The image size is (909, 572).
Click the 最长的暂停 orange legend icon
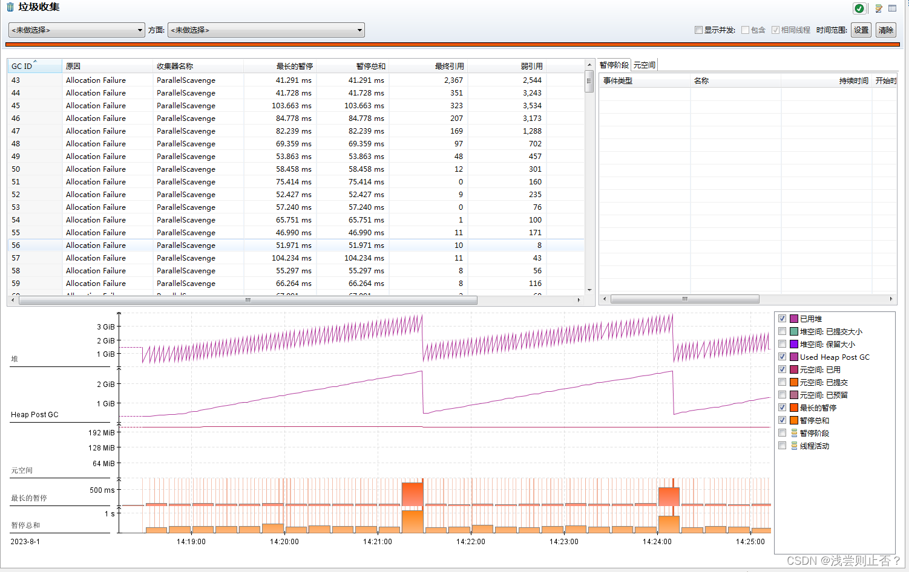click(x=793, y=407)
